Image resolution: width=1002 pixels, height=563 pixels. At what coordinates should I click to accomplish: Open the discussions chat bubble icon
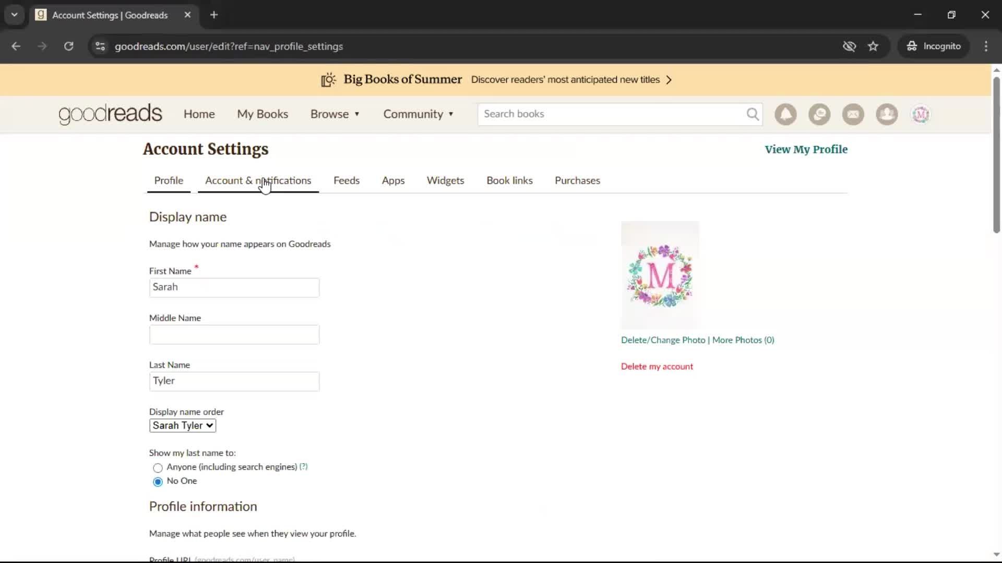pyautogui.click(x=819, y=114)
